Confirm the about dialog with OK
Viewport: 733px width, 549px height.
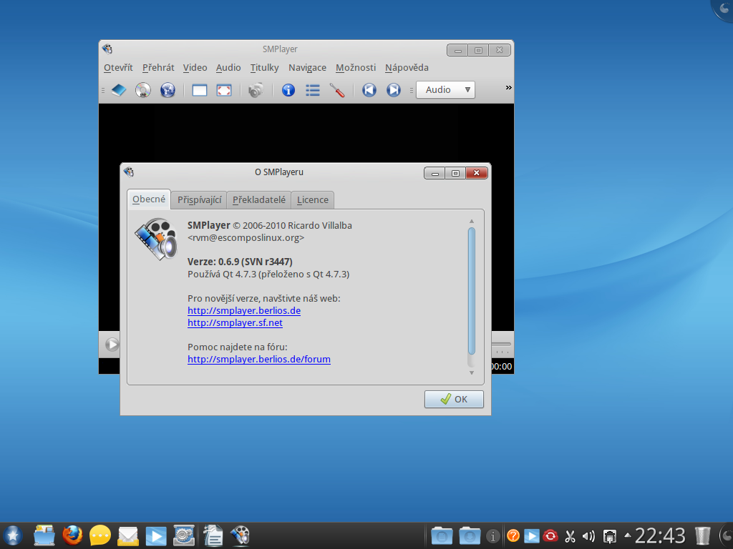tap(454, 399)
